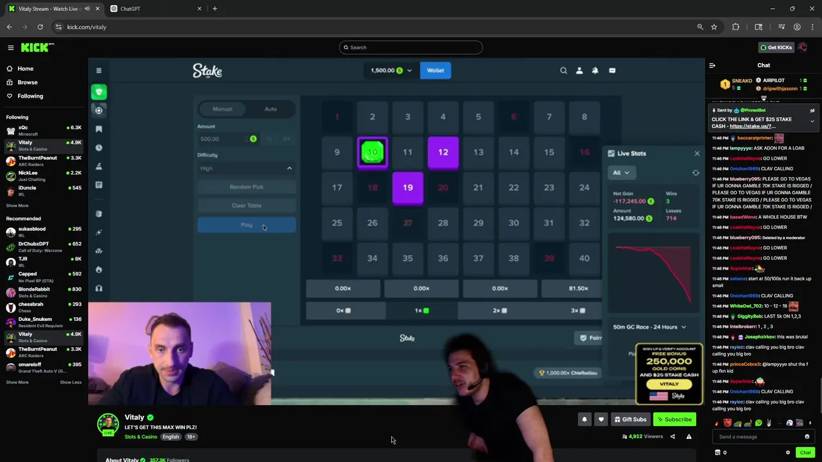Expand the 50m GC Race dropdown
The width and height of the screenshot is (822, 462).
coord(649,327)
